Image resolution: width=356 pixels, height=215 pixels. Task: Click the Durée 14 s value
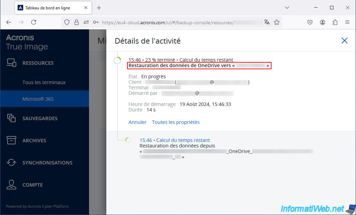point(151,110)
